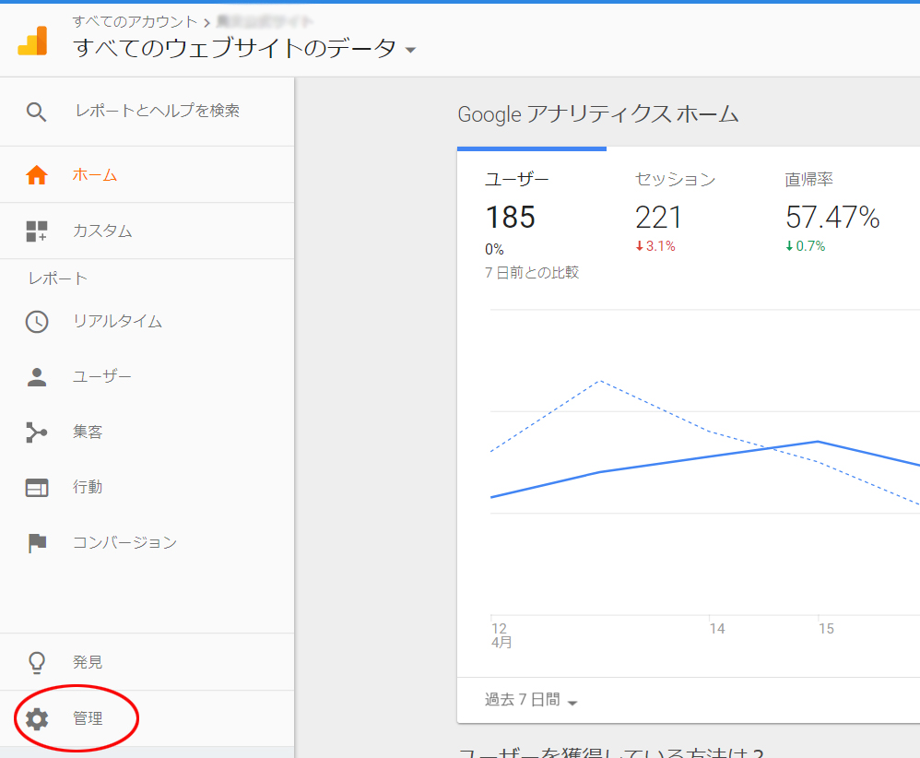
Task: Click the リアルタイム clock icon
Action: click(37, 322)
